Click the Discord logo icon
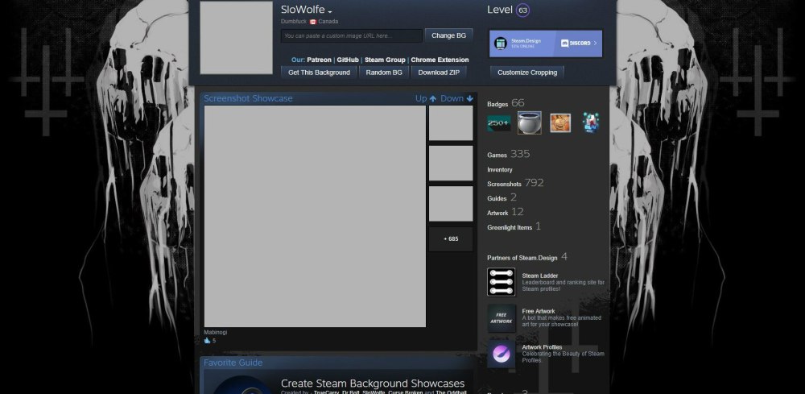The width and height of the screenshot is (805, 394). tap(565, 44)
